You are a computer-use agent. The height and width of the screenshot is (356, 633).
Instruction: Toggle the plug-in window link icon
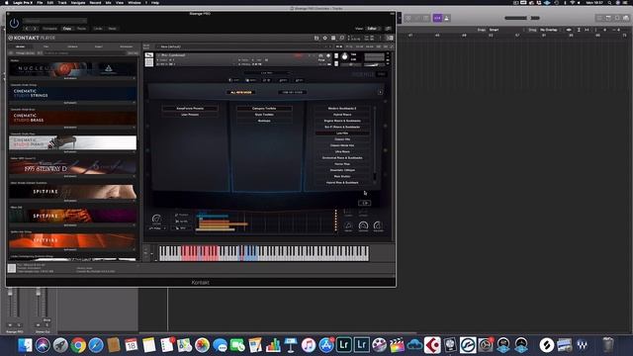tap(389, 29)
